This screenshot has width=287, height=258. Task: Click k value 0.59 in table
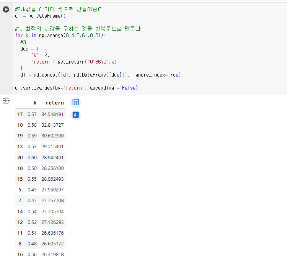click(x=32, y=136)
